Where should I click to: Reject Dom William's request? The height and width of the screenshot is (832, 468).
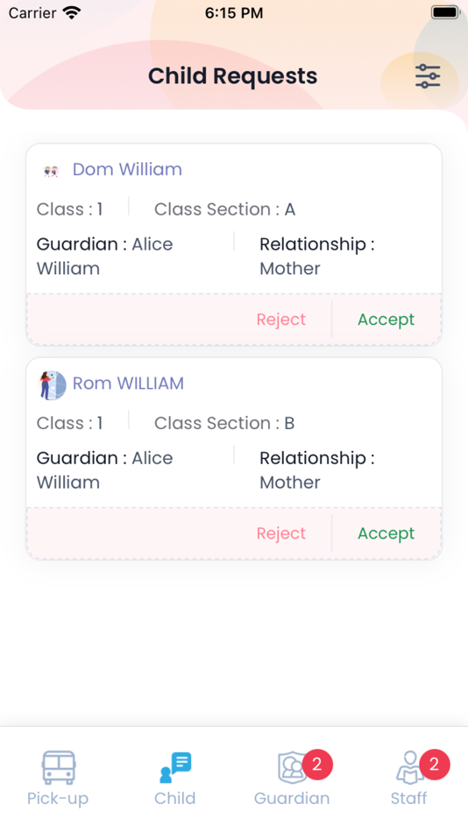pyautogui.click(x=281, y=320)
